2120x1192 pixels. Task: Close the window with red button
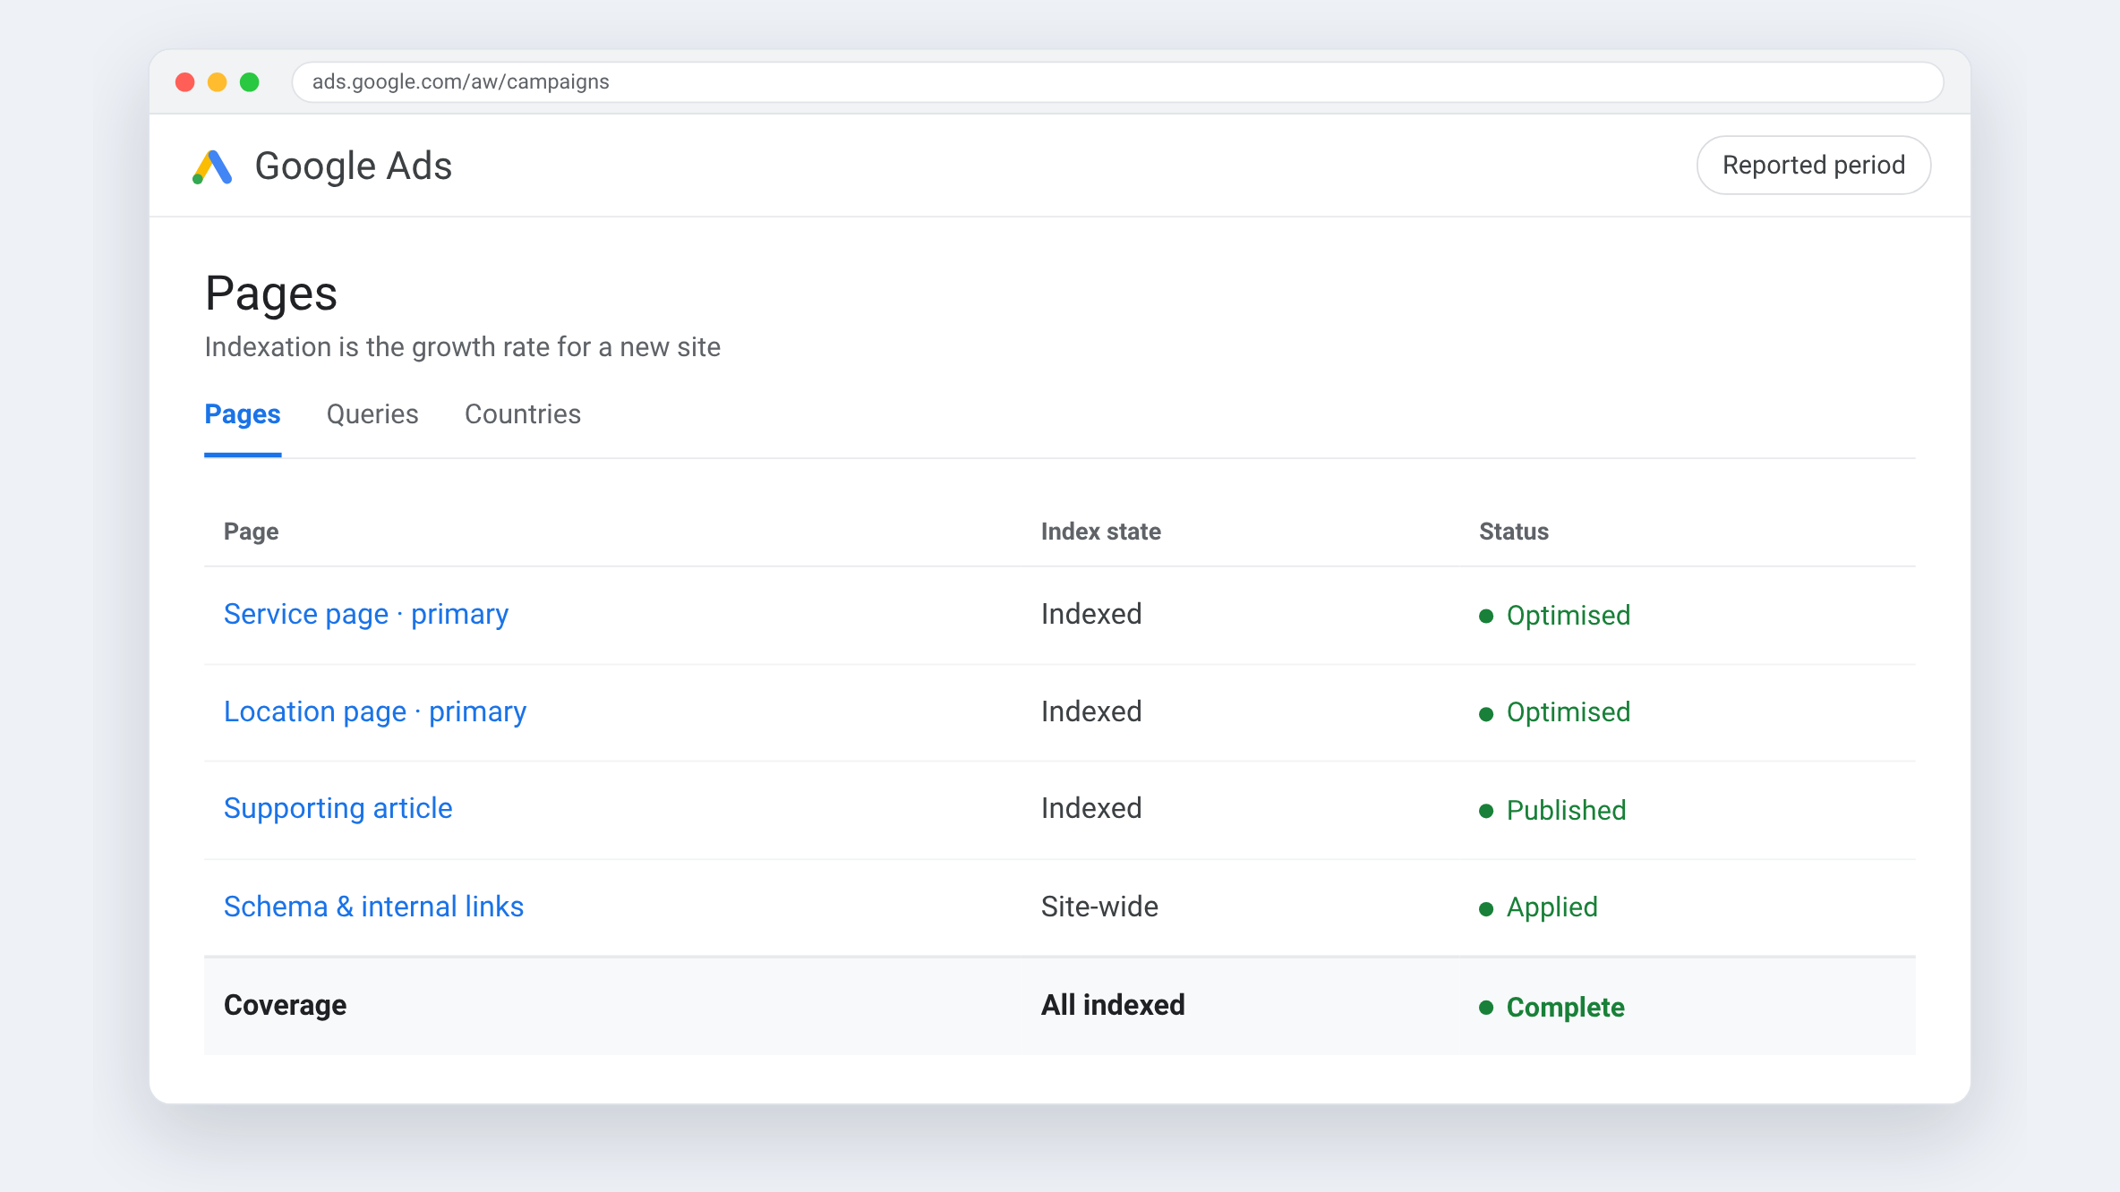point(185,82)
